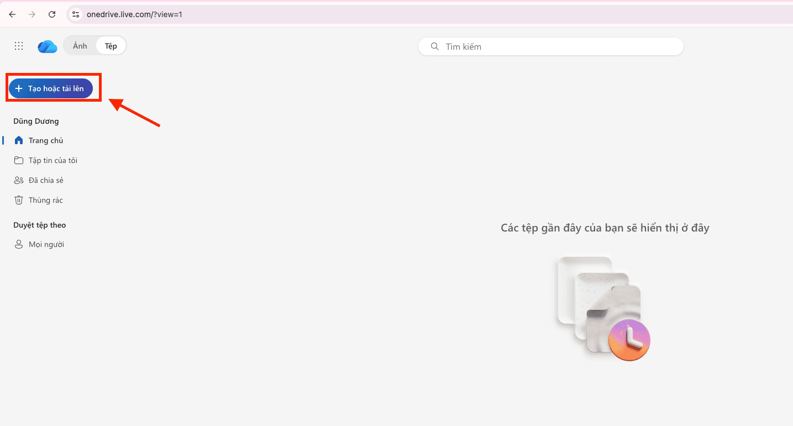Click the browser reload icon
793x426 pixels.
pyautogui.click(x=51, y=14)
